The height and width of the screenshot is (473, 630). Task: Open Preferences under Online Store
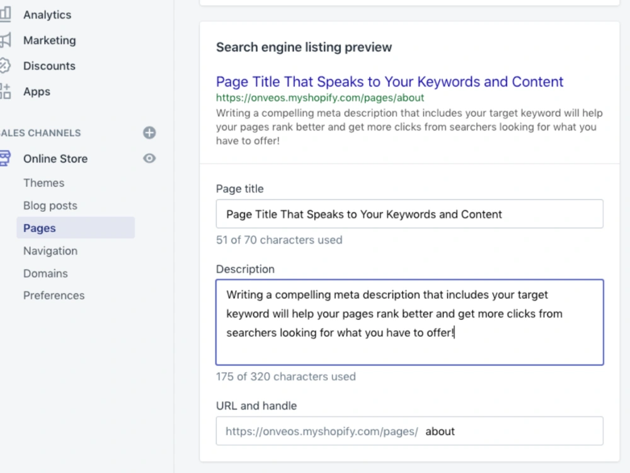[54, 296]
